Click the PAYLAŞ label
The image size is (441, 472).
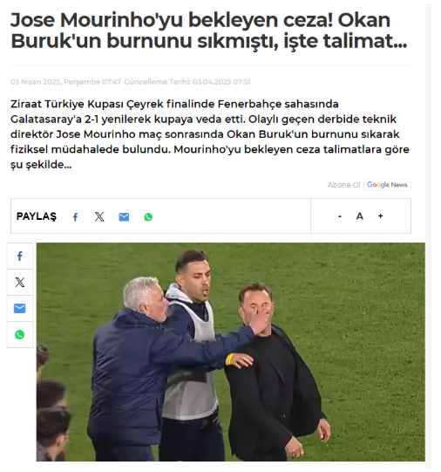click(37, 216)
